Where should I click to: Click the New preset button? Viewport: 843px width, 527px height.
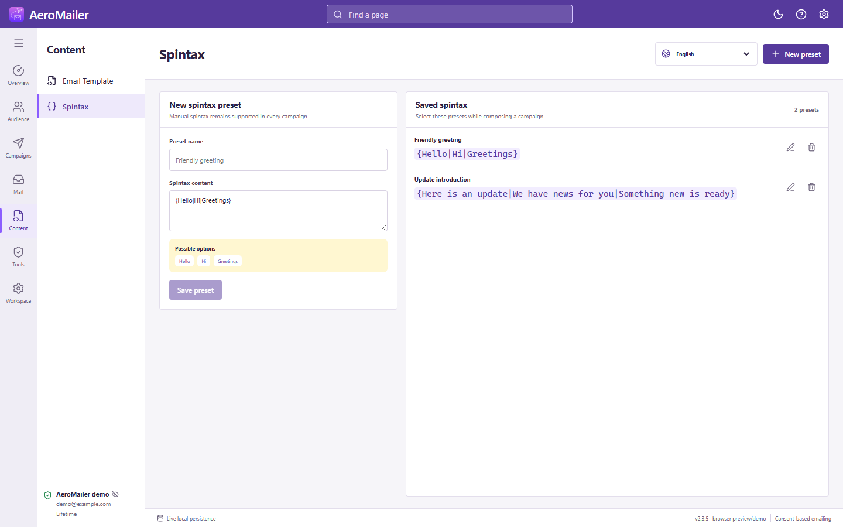tap(796, 54)
